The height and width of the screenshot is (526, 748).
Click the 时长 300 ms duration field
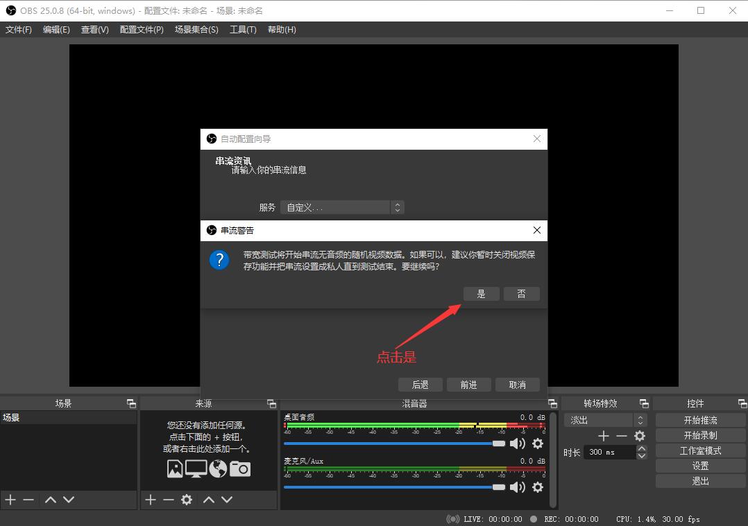[610, 452]
